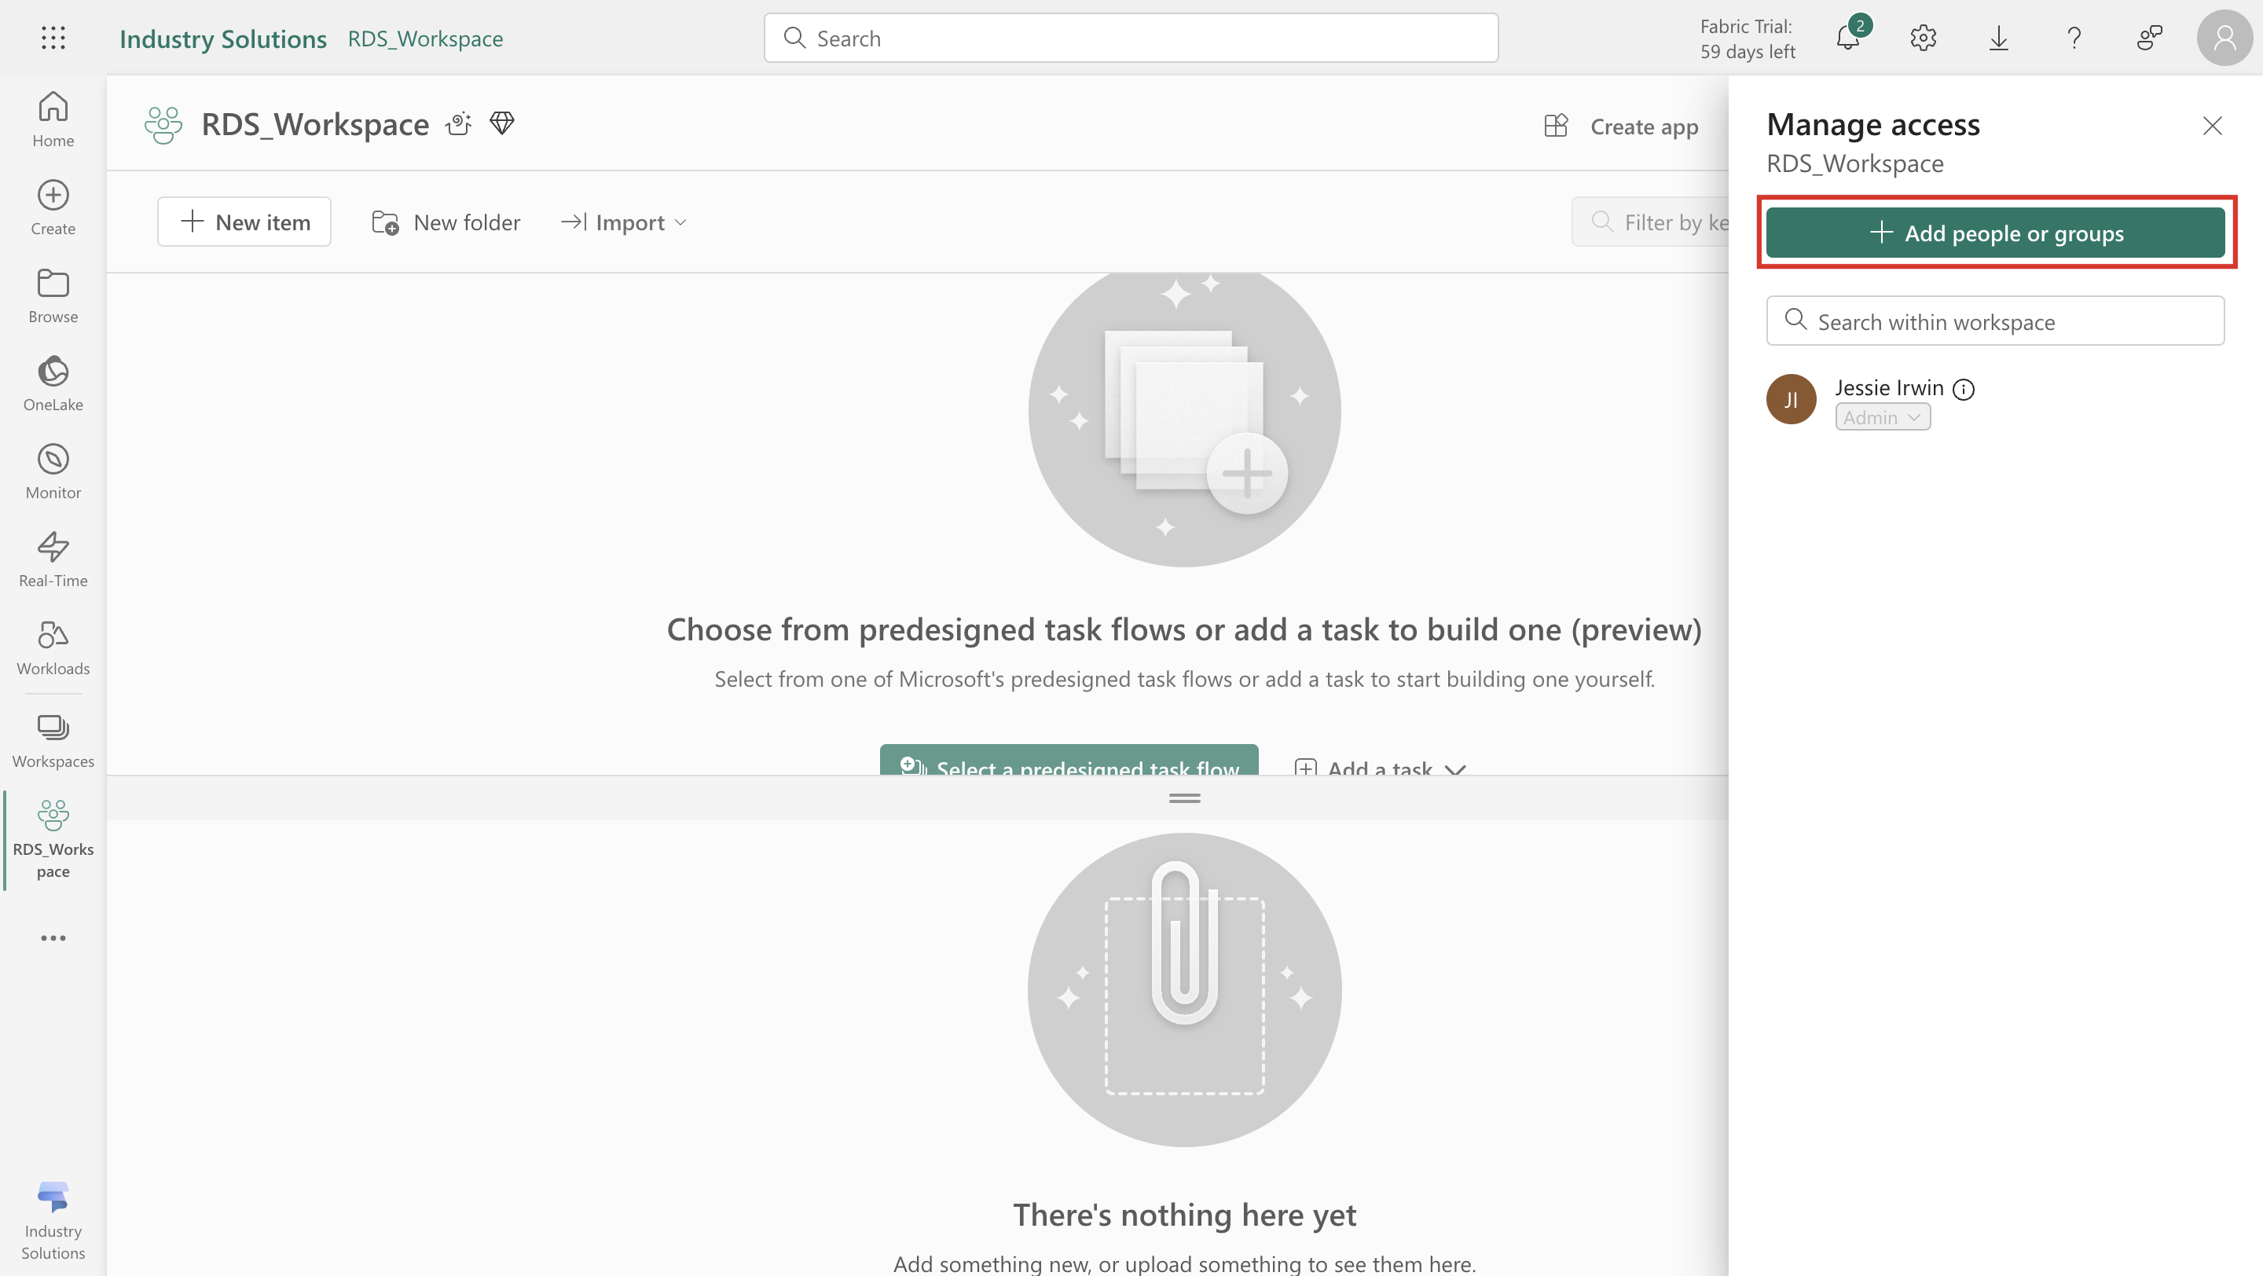This screenshot has width=2263, height=1276.
Task: Open user account profile
Action: (x=2224, y=38)
